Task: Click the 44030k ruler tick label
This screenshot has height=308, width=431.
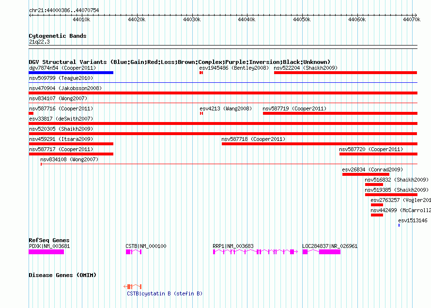Action: click(x=192, y=19)
